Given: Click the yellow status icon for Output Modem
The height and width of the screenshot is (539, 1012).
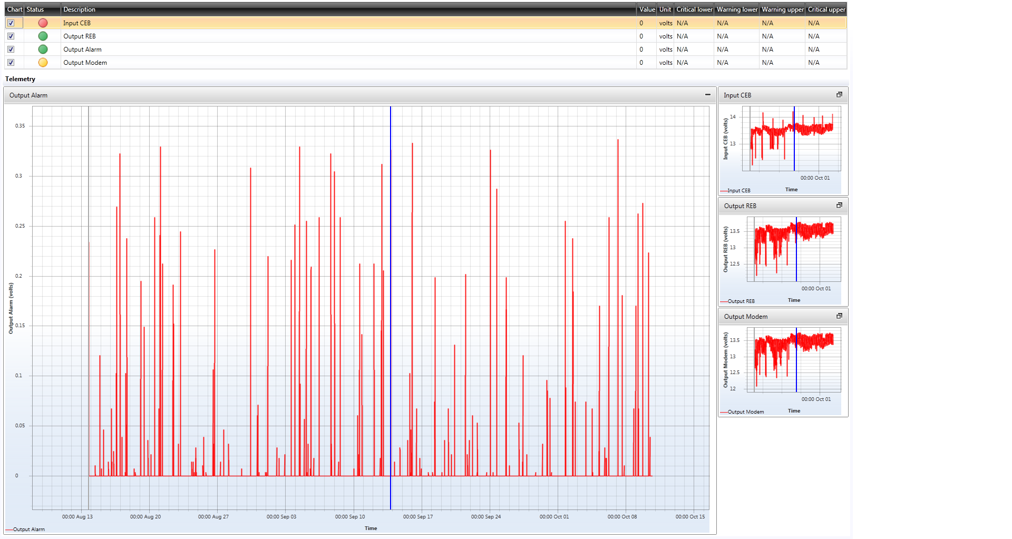Looking at the screenshot, I should pyautogui.click(x=43, y=63).
